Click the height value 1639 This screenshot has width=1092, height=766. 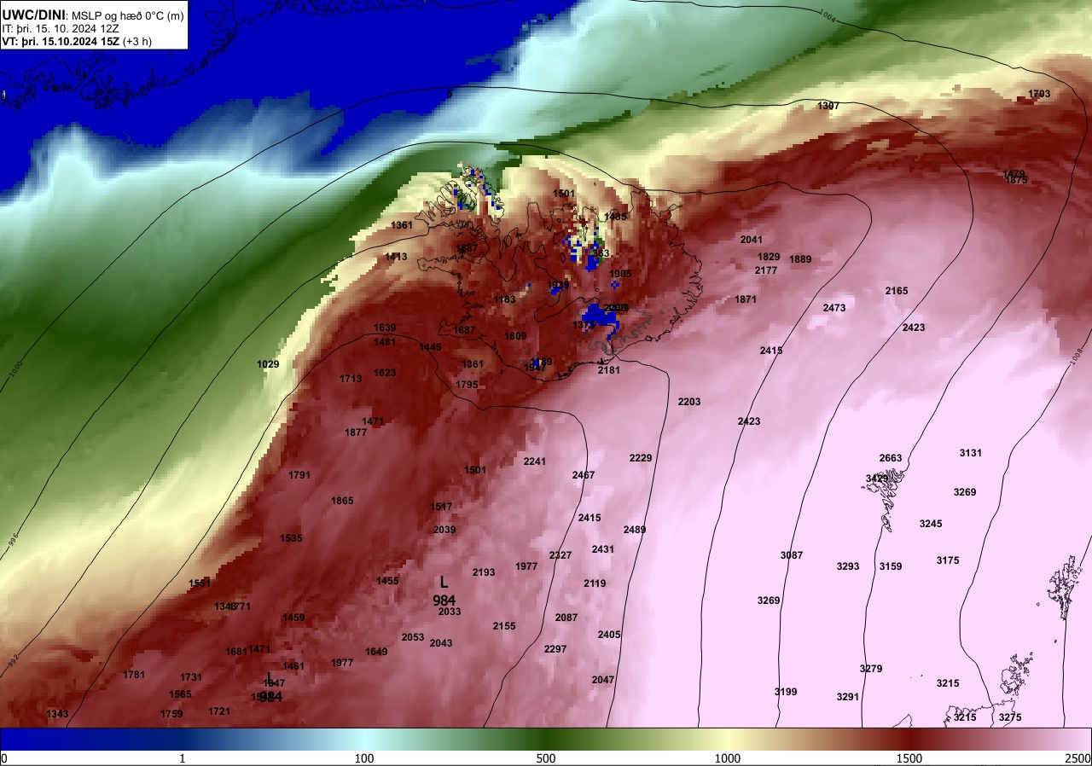tap(385, 328)
